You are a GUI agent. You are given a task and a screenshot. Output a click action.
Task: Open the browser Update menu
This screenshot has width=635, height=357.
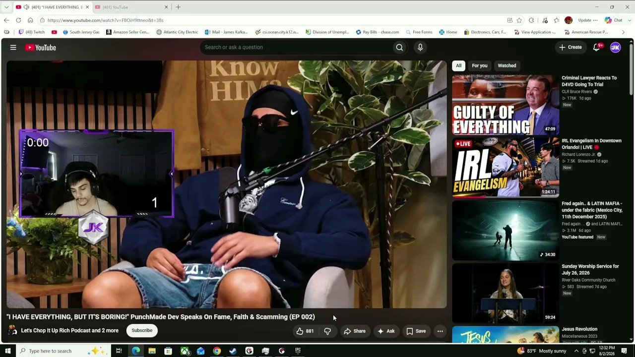588,20
